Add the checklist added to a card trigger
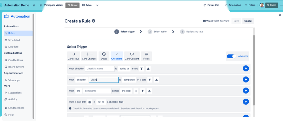Screen dimensions: 283x121 tap(246, 68)
